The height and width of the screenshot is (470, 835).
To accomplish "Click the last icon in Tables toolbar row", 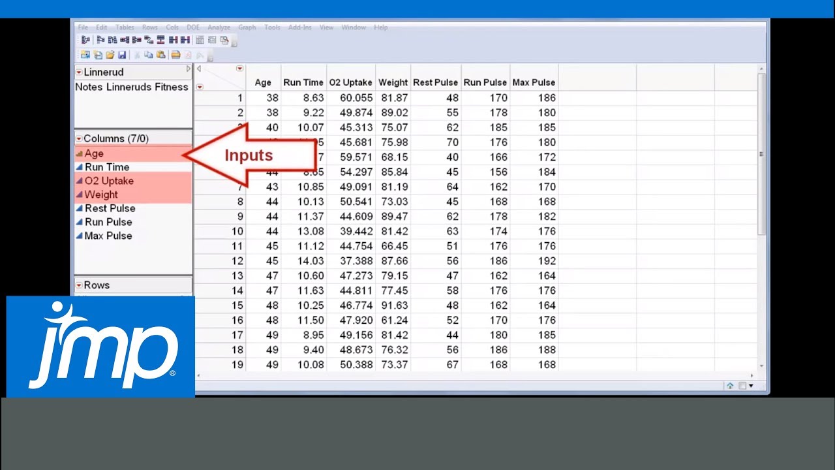I will click(x=224, y=40).
